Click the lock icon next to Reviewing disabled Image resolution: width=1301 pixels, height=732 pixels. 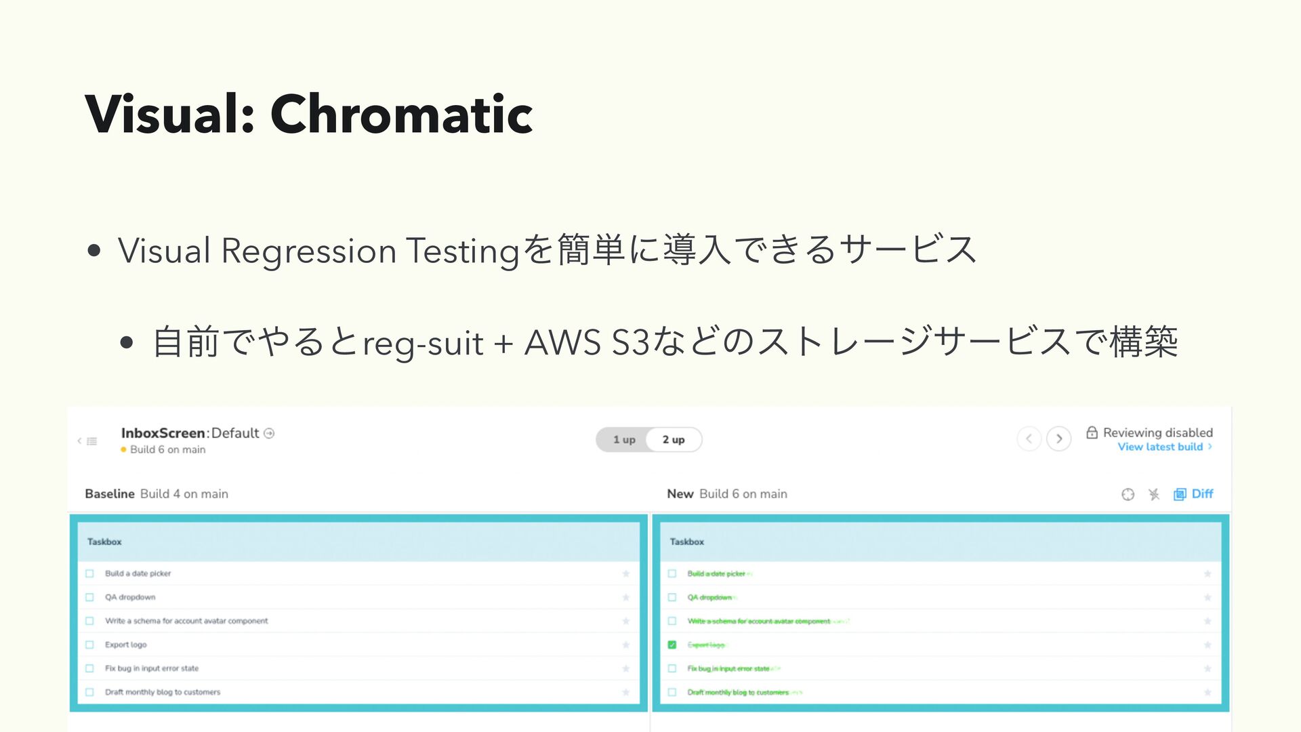(x=1092, y=432)
